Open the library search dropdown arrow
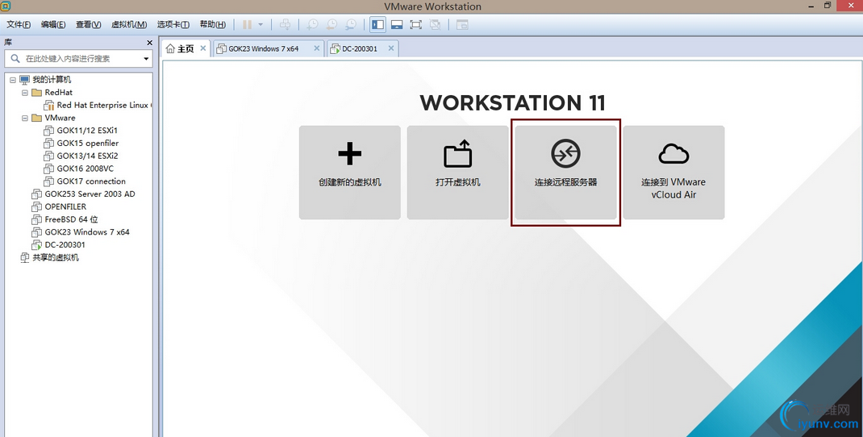The width and height of the screenshot is (863, 437). point(147,58)
